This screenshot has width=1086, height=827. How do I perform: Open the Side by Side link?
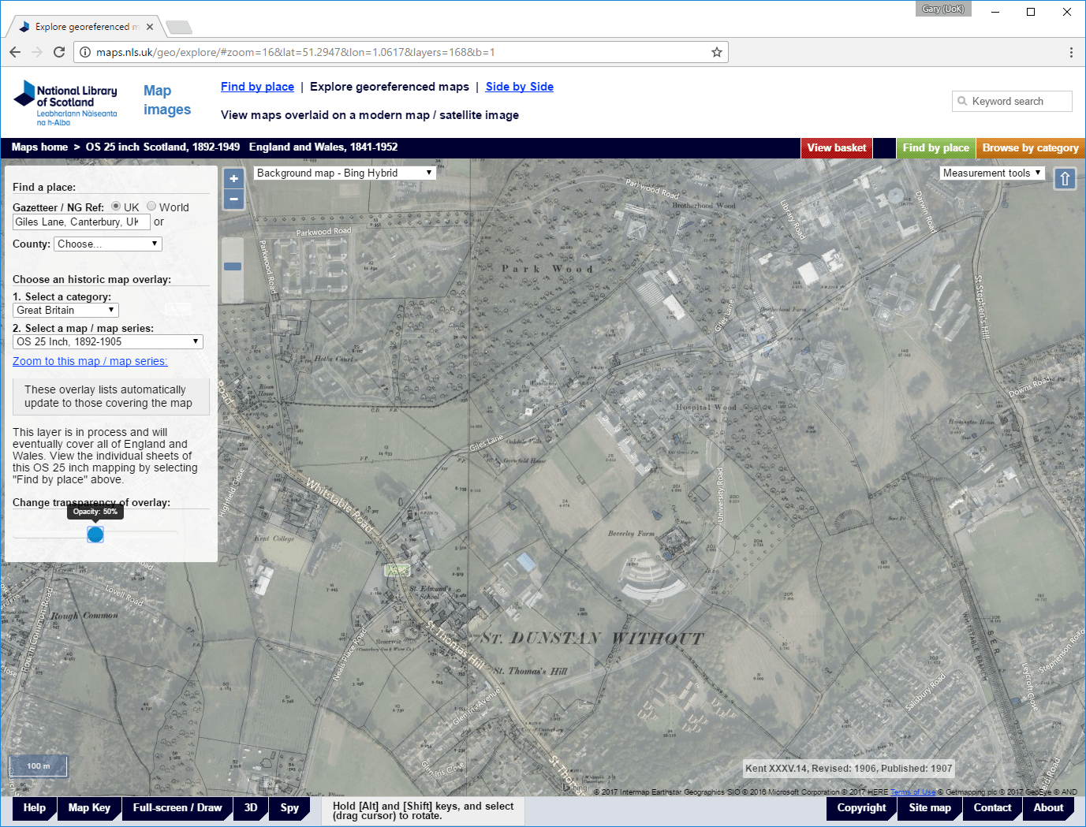point(520,87)
